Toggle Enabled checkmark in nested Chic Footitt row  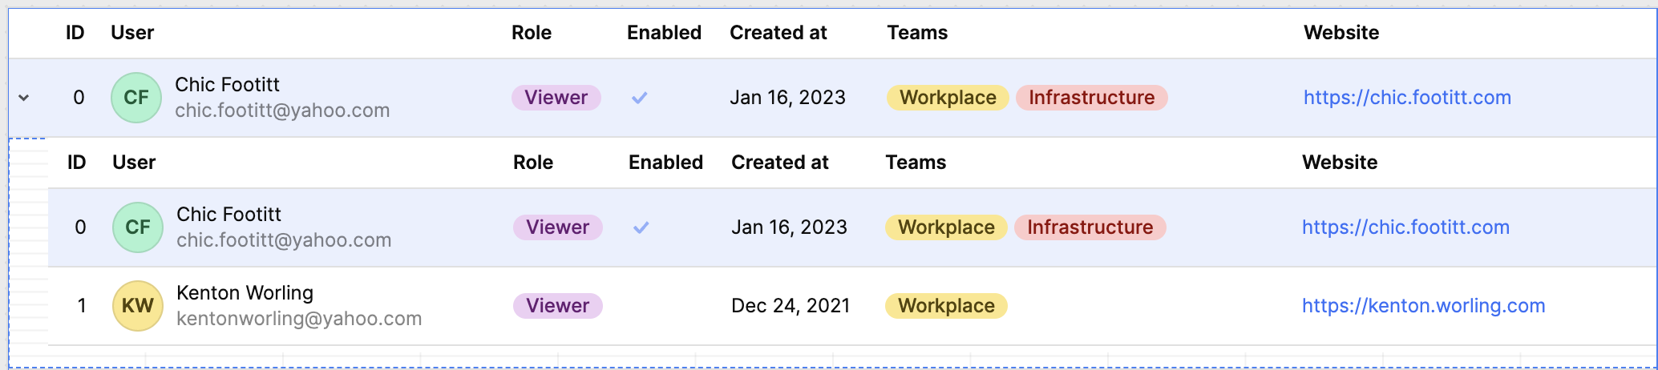pyautogui.click(x=641, y=227)
